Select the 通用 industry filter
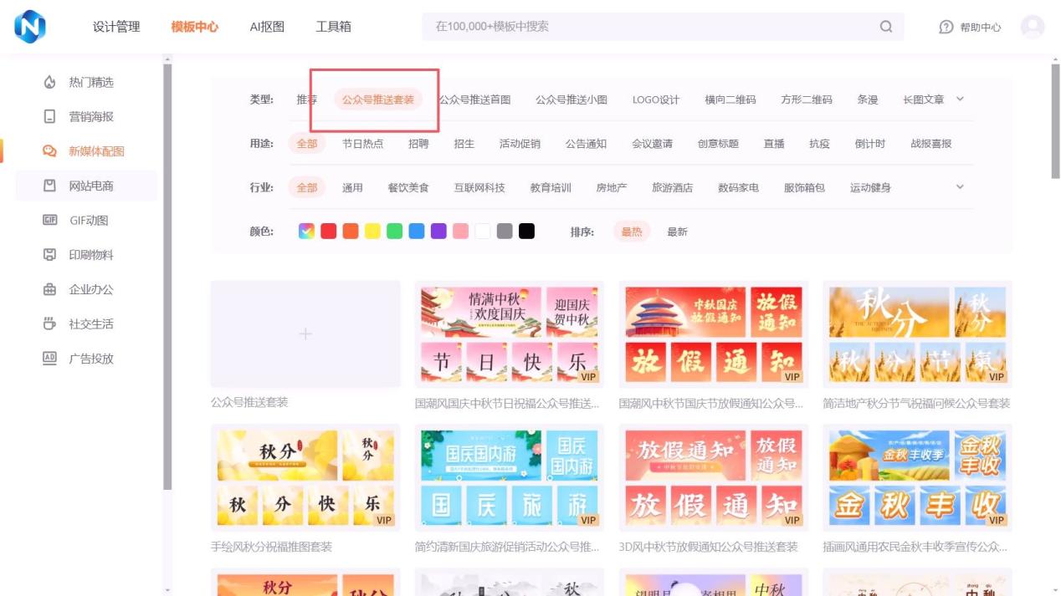1061x596 pixels. [352, 188]
